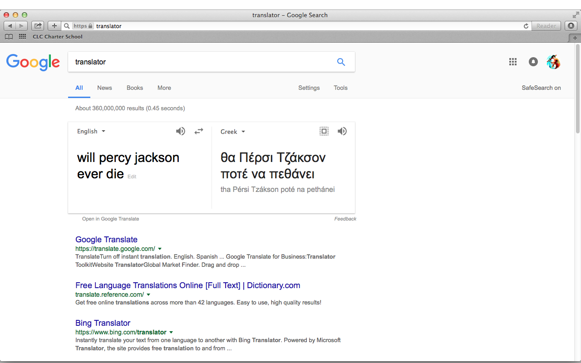Open English source language dropdown
This screenshot has height=363, width=581.
pyautogui.click(x=91, y=131)
